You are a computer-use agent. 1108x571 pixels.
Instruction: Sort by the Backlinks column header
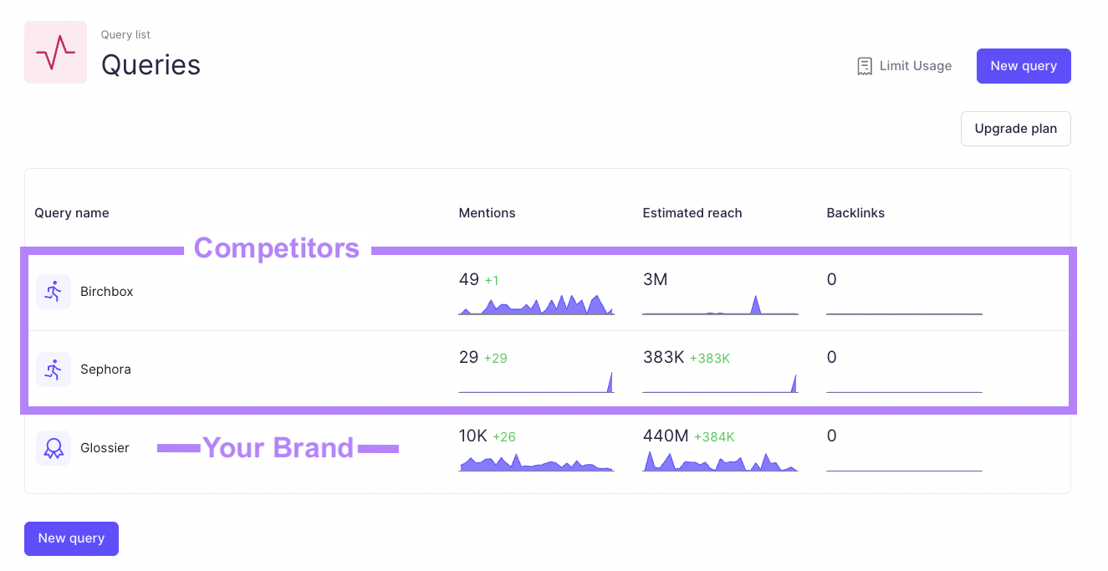(855, 212)
